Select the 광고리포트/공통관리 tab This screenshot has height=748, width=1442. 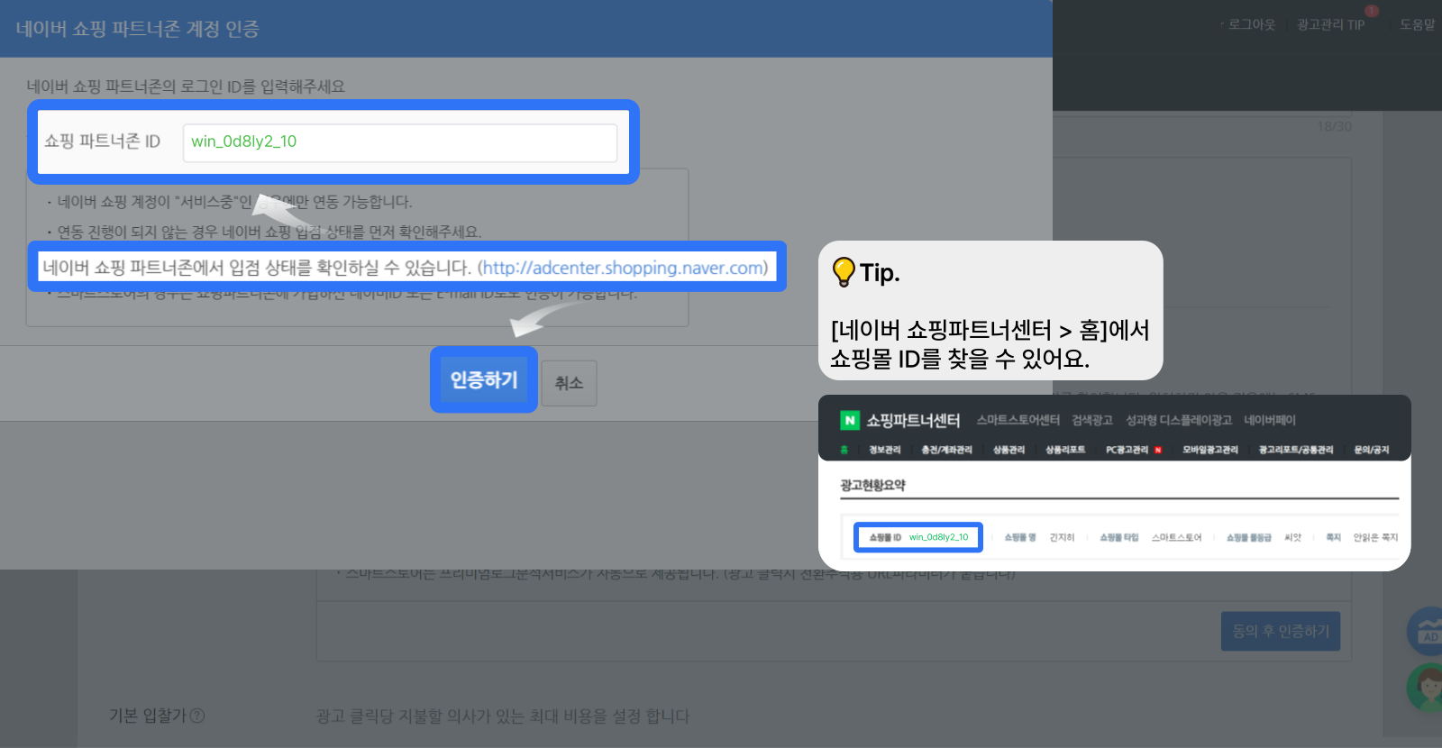tap(1296, 450)
